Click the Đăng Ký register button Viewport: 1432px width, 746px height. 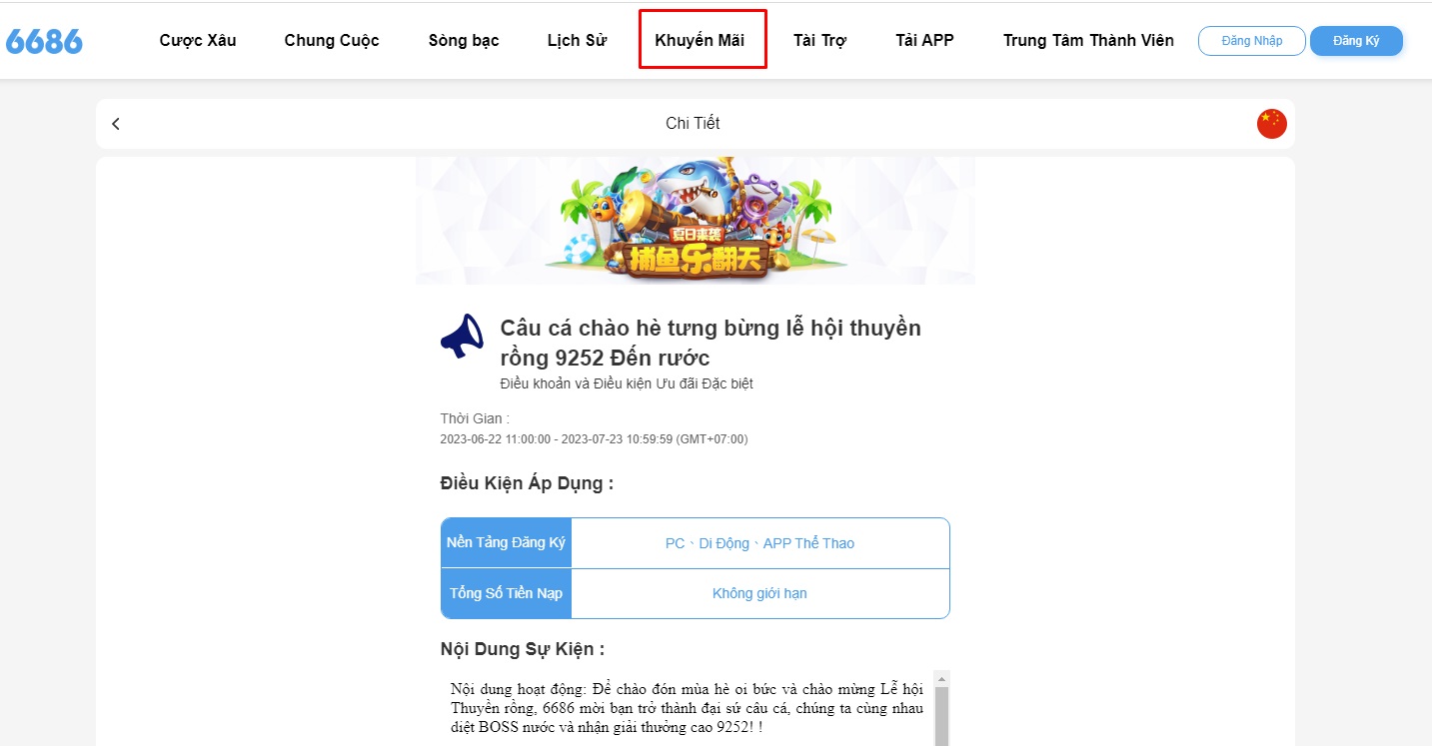coord(1356,41)
